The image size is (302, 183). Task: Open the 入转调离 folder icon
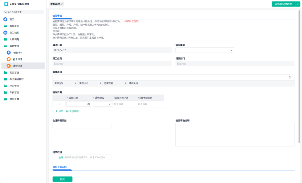(x=5, y=39)
